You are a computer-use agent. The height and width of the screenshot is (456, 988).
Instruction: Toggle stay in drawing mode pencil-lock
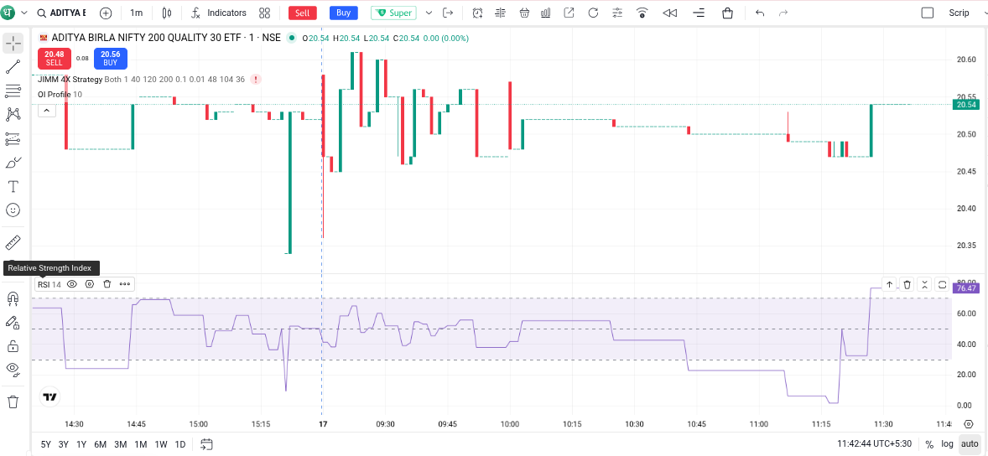[13, 322]
